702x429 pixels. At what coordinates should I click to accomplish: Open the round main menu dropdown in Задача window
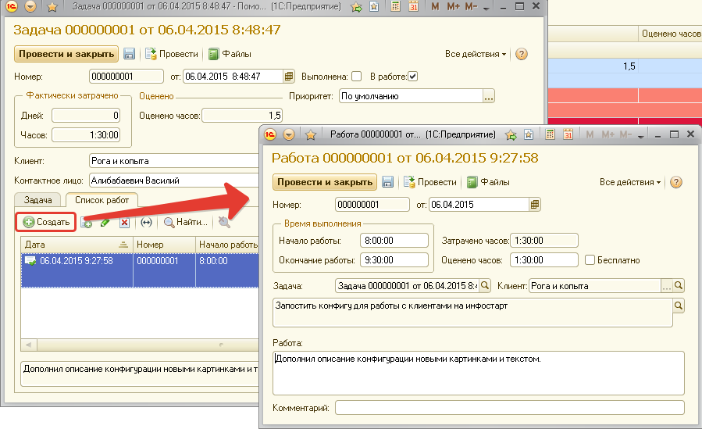30,7
